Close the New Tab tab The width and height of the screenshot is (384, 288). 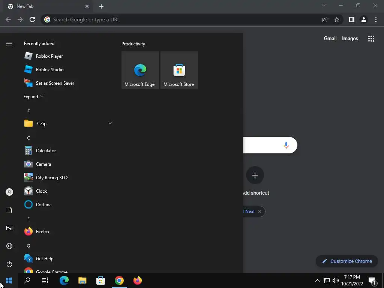tap(87, 6)
